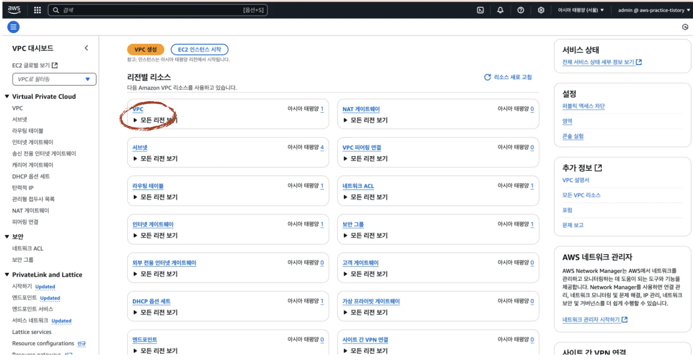Click 리소스 새로 고침 link
The width and height of the screenshot is (693, 360).
pyautogui.click(x=513, y=77)
